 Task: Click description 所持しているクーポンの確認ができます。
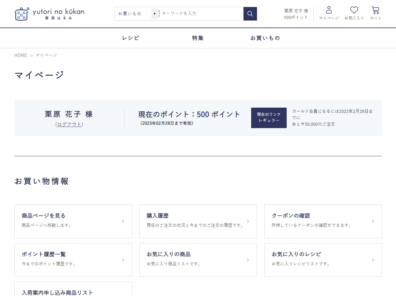click(312, 225)
